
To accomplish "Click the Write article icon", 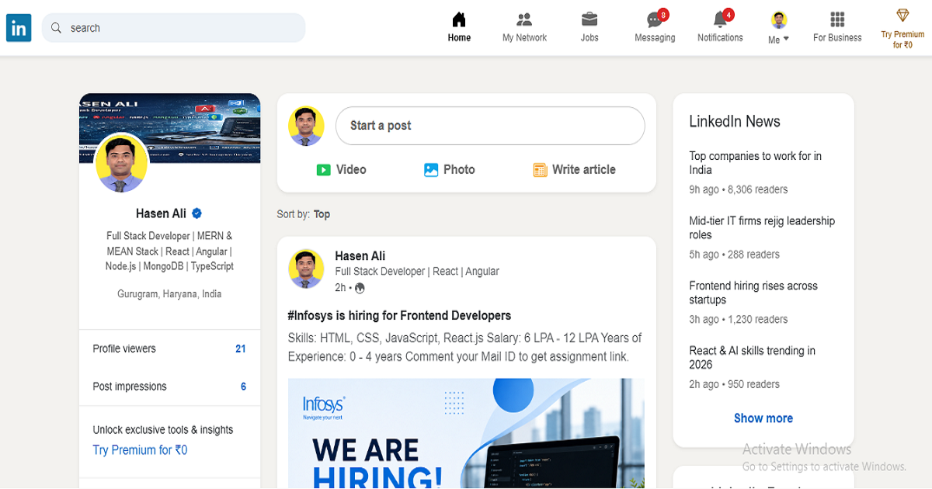I will point(540,170).
